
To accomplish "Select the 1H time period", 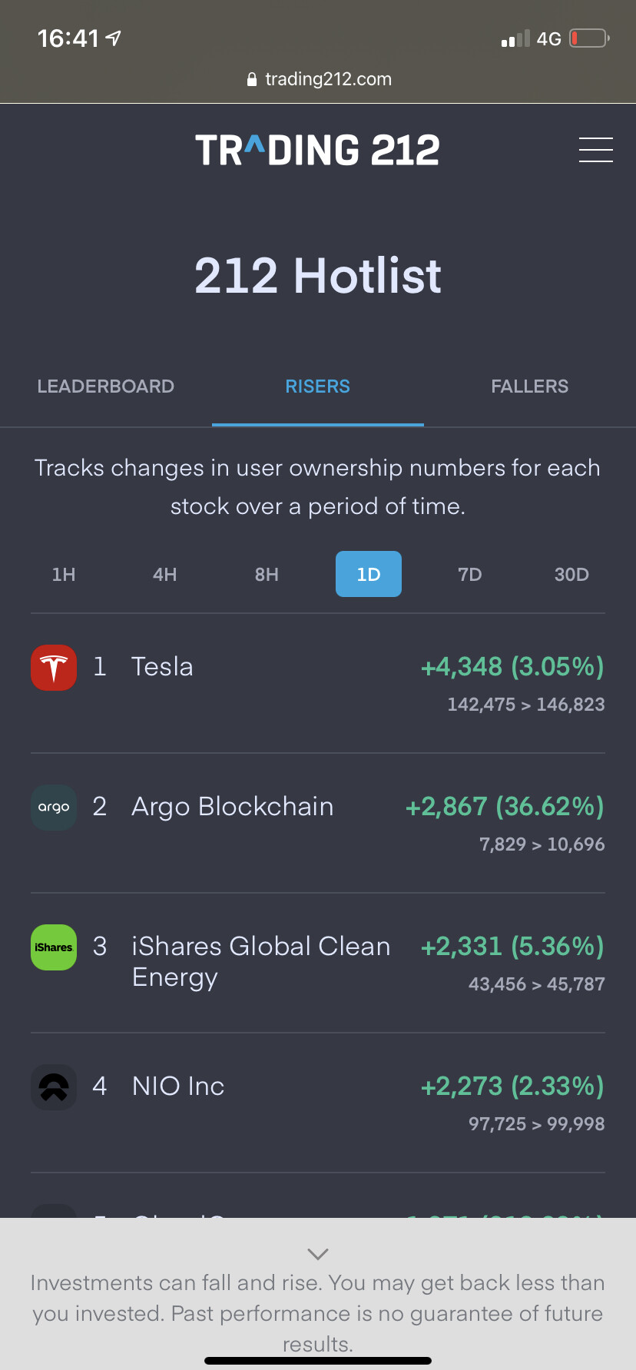I will point(64,575).
